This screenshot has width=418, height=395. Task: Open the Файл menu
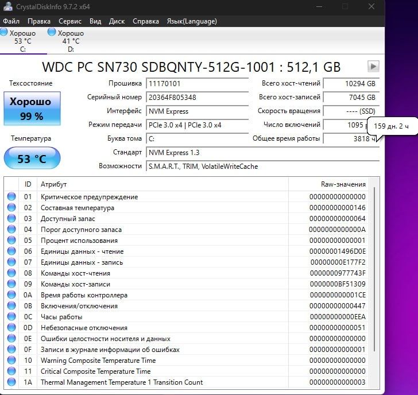coord(11,21)
